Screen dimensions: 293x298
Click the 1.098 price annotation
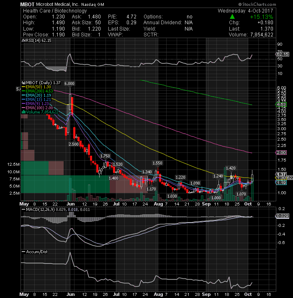[x=195, y=183]
